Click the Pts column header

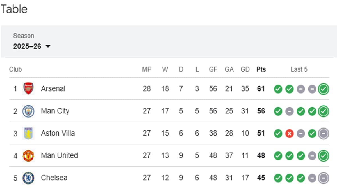tap(261, 69)
